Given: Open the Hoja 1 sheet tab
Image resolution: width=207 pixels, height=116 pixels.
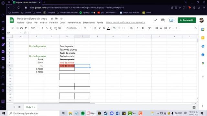Looking at the screenshot, I should click(30, 107).
